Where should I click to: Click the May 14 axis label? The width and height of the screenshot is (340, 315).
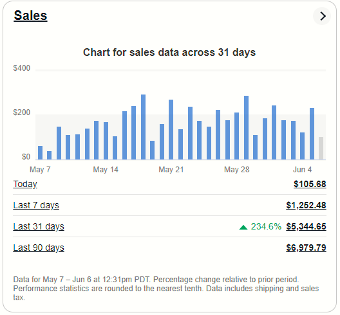[106, 170]
